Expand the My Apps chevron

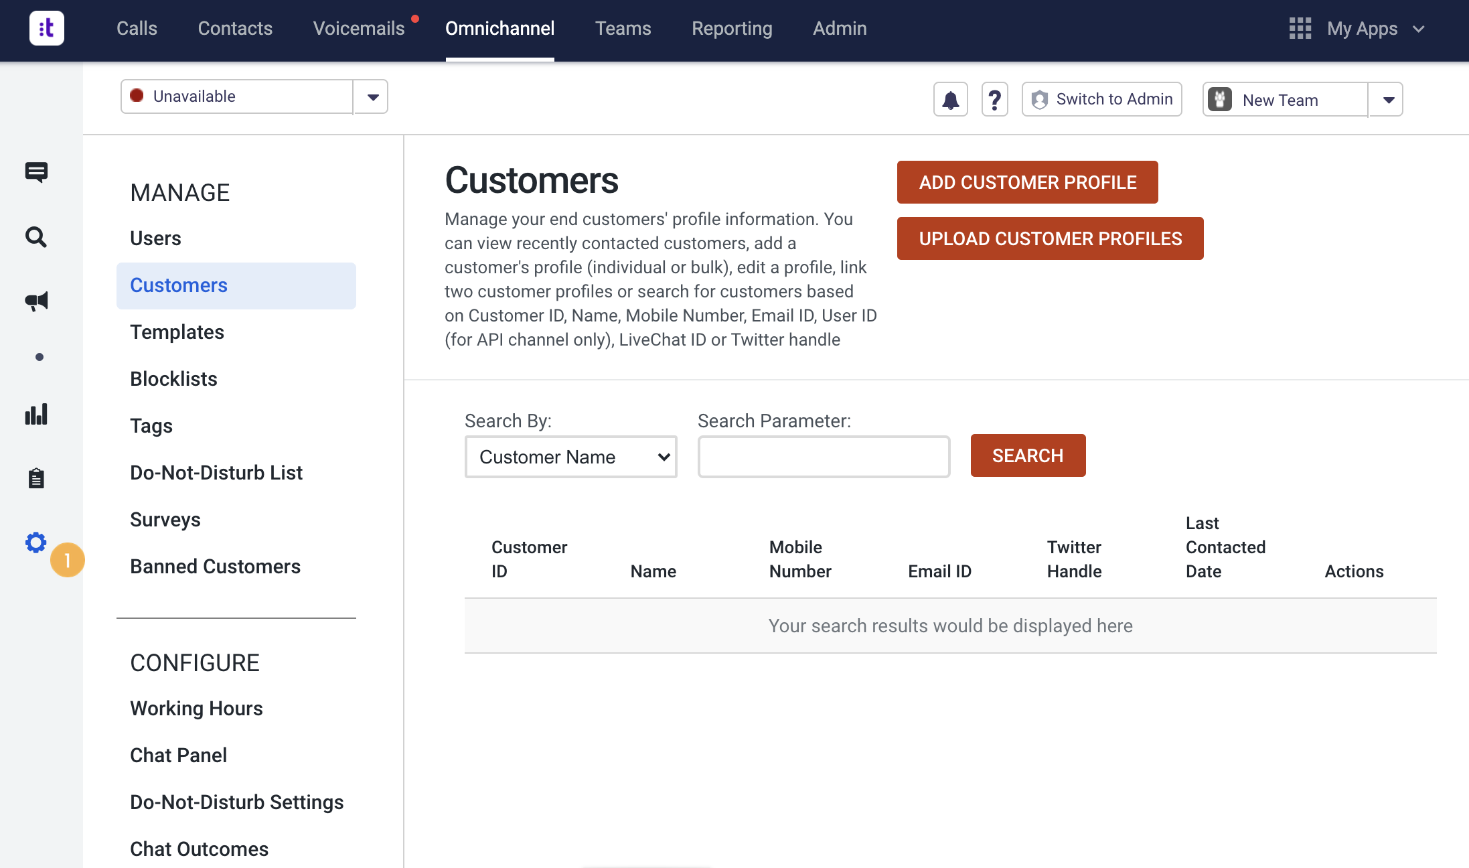click(1419, 29)
